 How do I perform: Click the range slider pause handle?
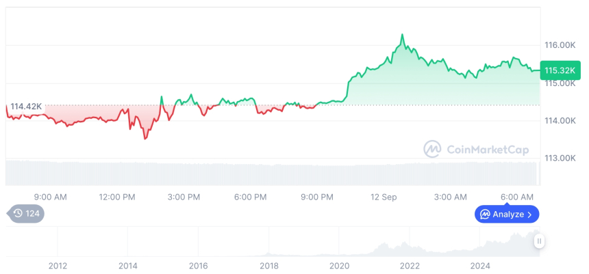(540, 241)
